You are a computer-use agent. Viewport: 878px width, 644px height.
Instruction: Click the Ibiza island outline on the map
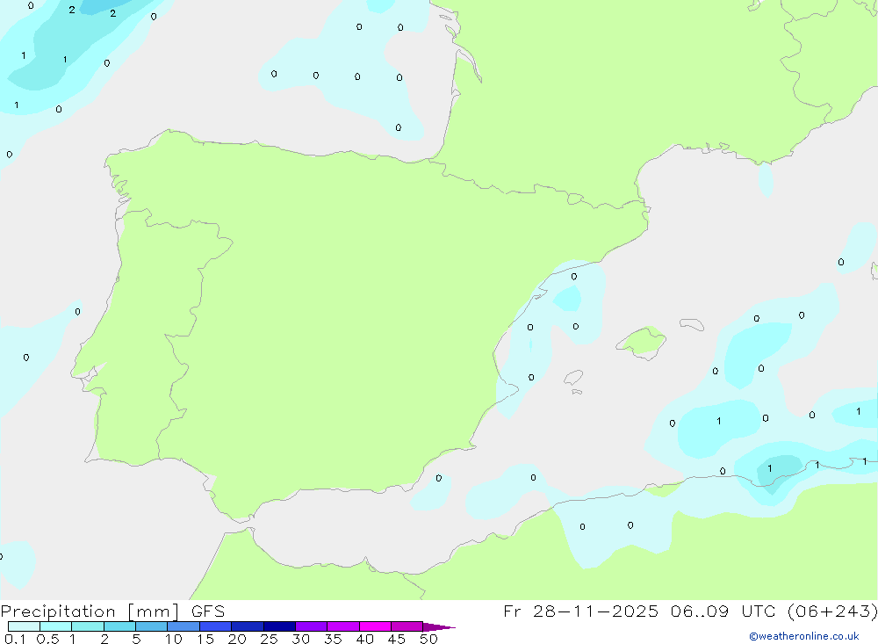[x=573, y=378]
